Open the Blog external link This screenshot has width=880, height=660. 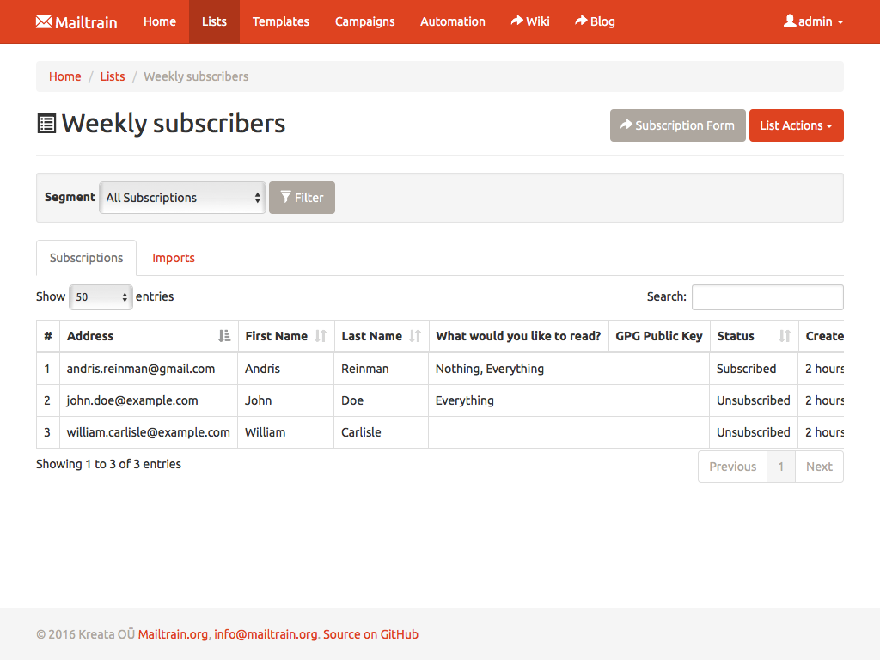[595, 21]
